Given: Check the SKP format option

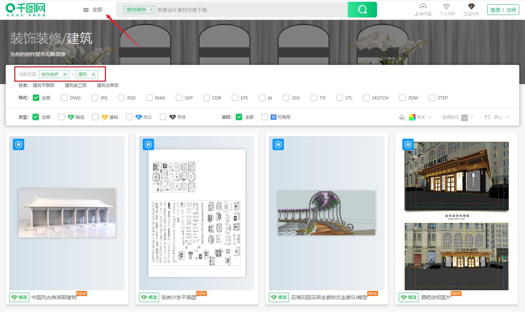Looking at the screenshot, I should (x=179, y=97).
